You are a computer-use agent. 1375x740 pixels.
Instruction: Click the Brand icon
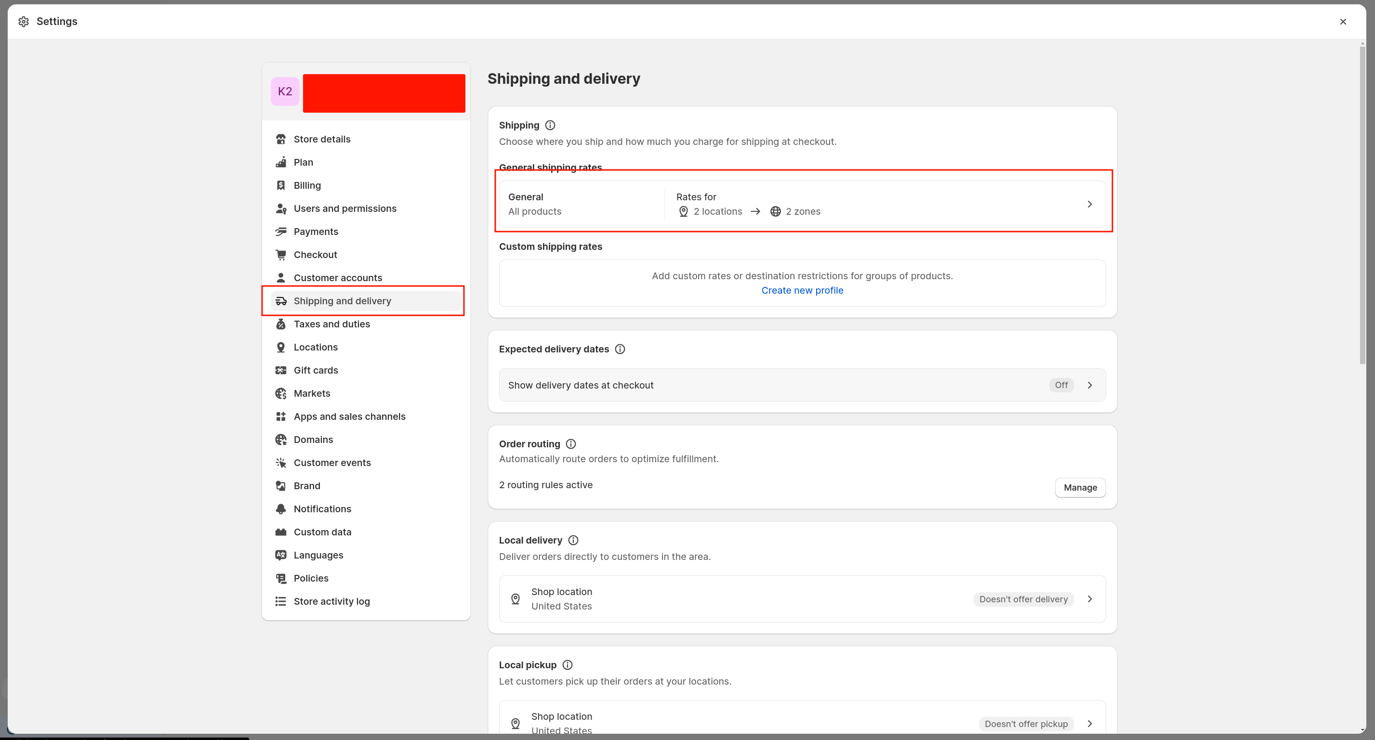[x=281, y=486]
